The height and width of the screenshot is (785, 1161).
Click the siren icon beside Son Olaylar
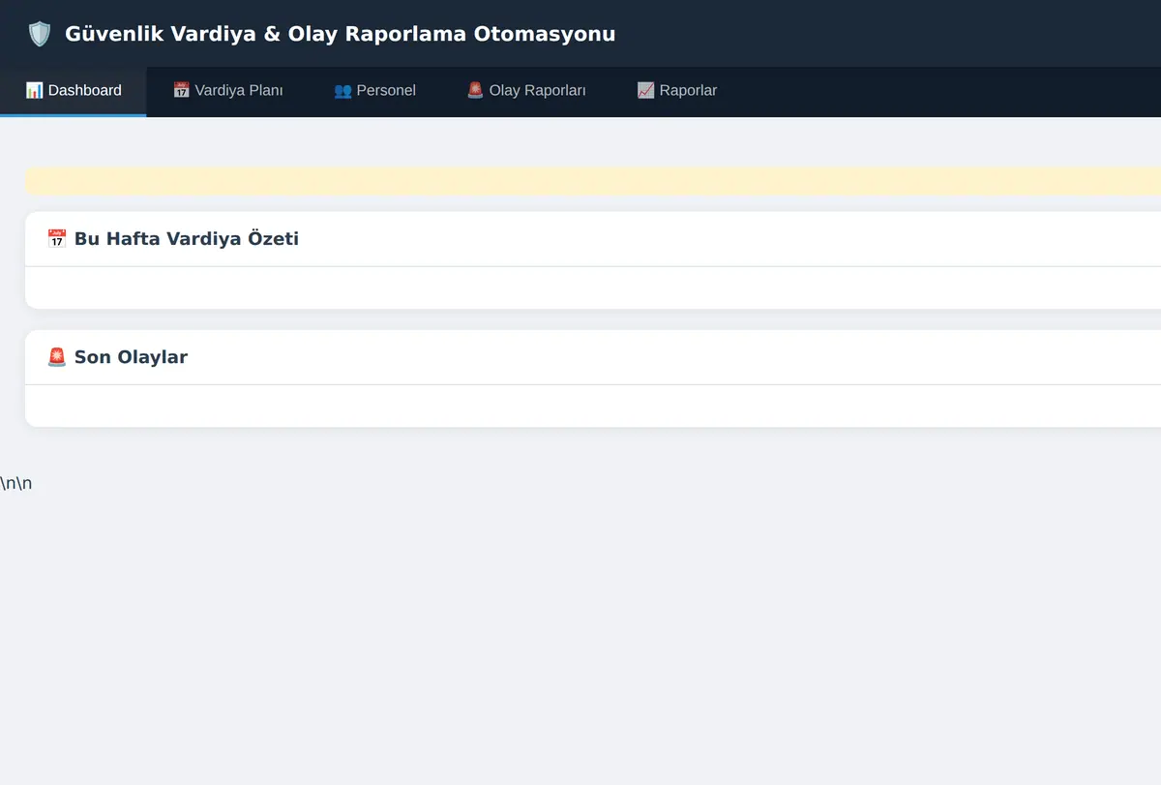coord(57,357)
